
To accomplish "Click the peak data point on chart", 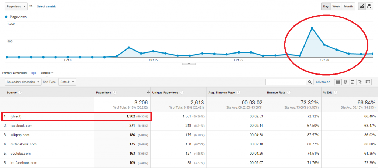I will [312, 28].
